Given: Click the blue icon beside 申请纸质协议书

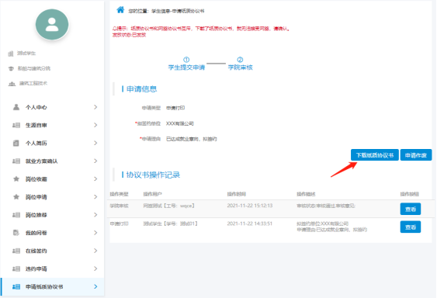Looking at the screenshot, I should point(16,286).
